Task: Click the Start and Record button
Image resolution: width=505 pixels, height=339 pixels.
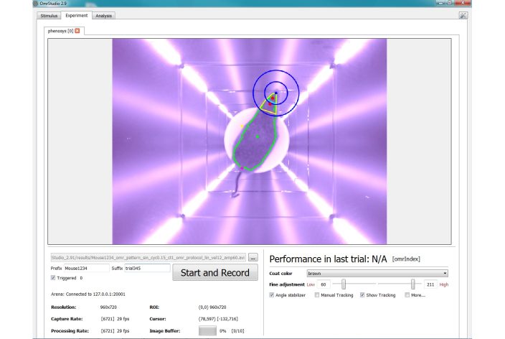Action: pyautogui.click(x=215, y=272)
